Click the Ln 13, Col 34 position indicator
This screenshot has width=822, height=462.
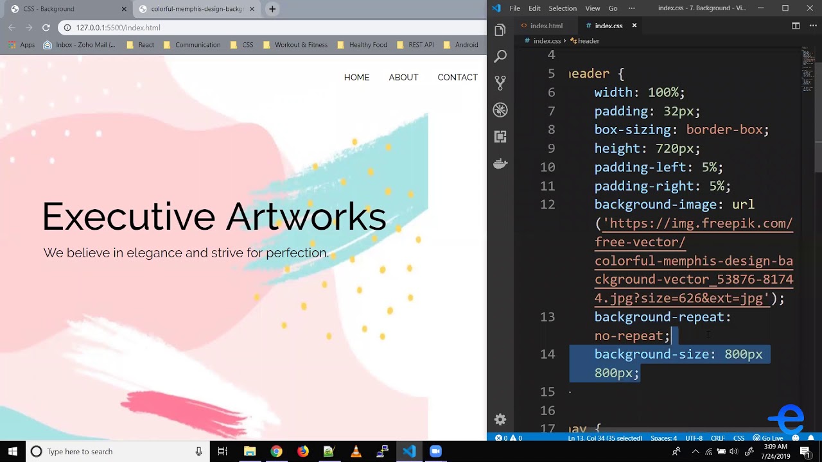click(605, 438)
